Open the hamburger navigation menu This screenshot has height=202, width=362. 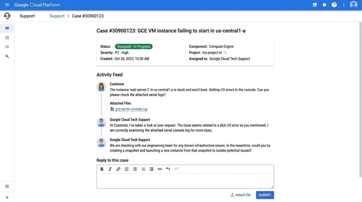click(x=7, y=5)
